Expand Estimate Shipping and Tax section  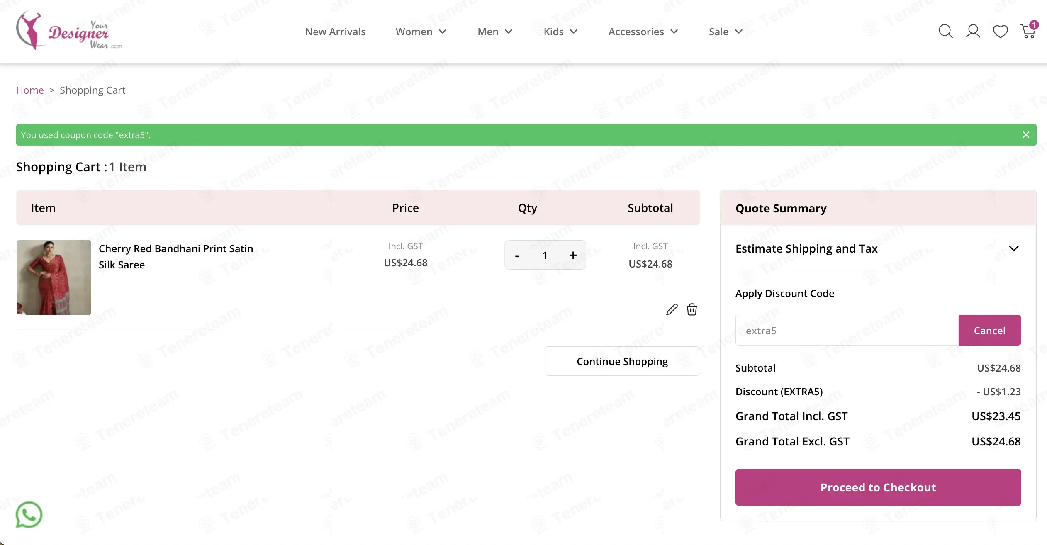click(878, 248)
